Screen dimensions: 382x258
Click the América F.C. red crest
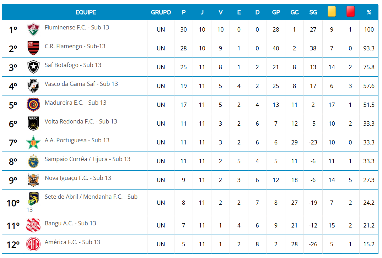coord(33,244)
